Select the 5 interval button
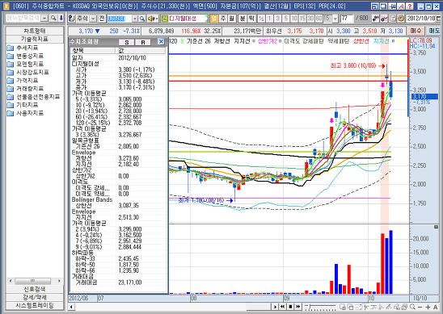Screen dimensions: 443x314 point(286,19)
